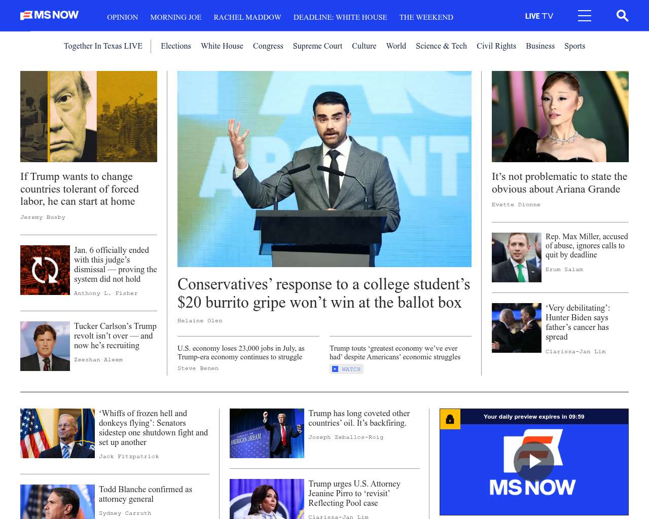Image resolution: width=649 pixels, height=519 pixels.
Task: Navigate to the Culture section
Action: [364, 46]
